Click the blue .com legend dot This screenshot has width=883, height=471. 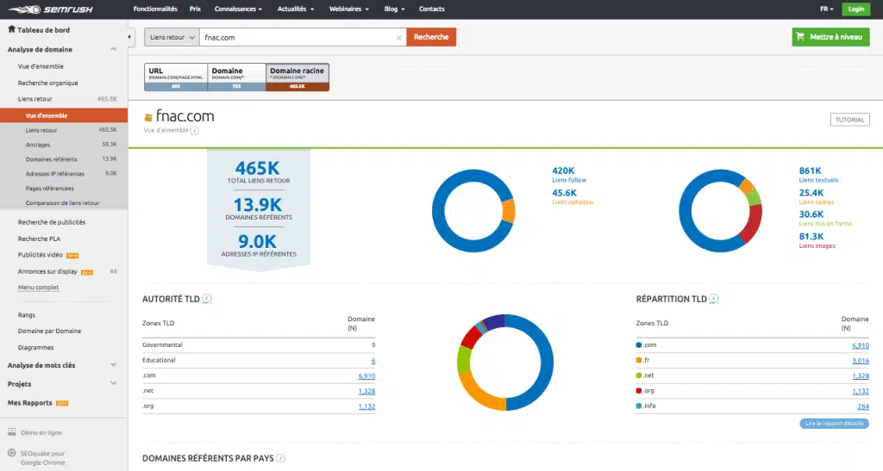pos(639,345)
